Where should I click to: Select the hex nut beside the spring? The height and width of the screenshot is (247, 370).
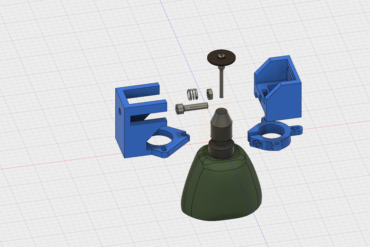(x=210, y=94)
